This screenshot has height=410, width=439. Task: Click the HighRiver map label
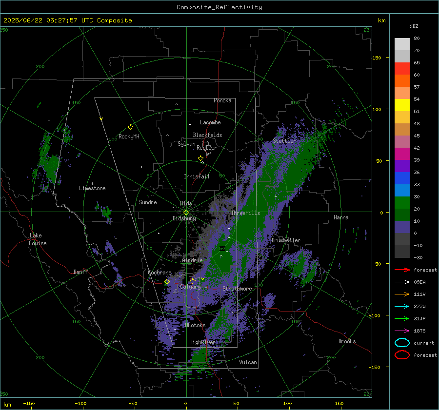click(x=202, y=342)
